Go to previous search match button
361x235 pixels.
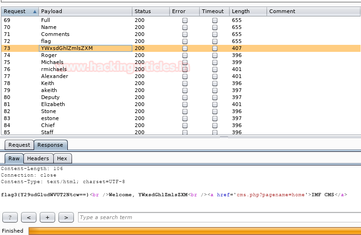29,217
